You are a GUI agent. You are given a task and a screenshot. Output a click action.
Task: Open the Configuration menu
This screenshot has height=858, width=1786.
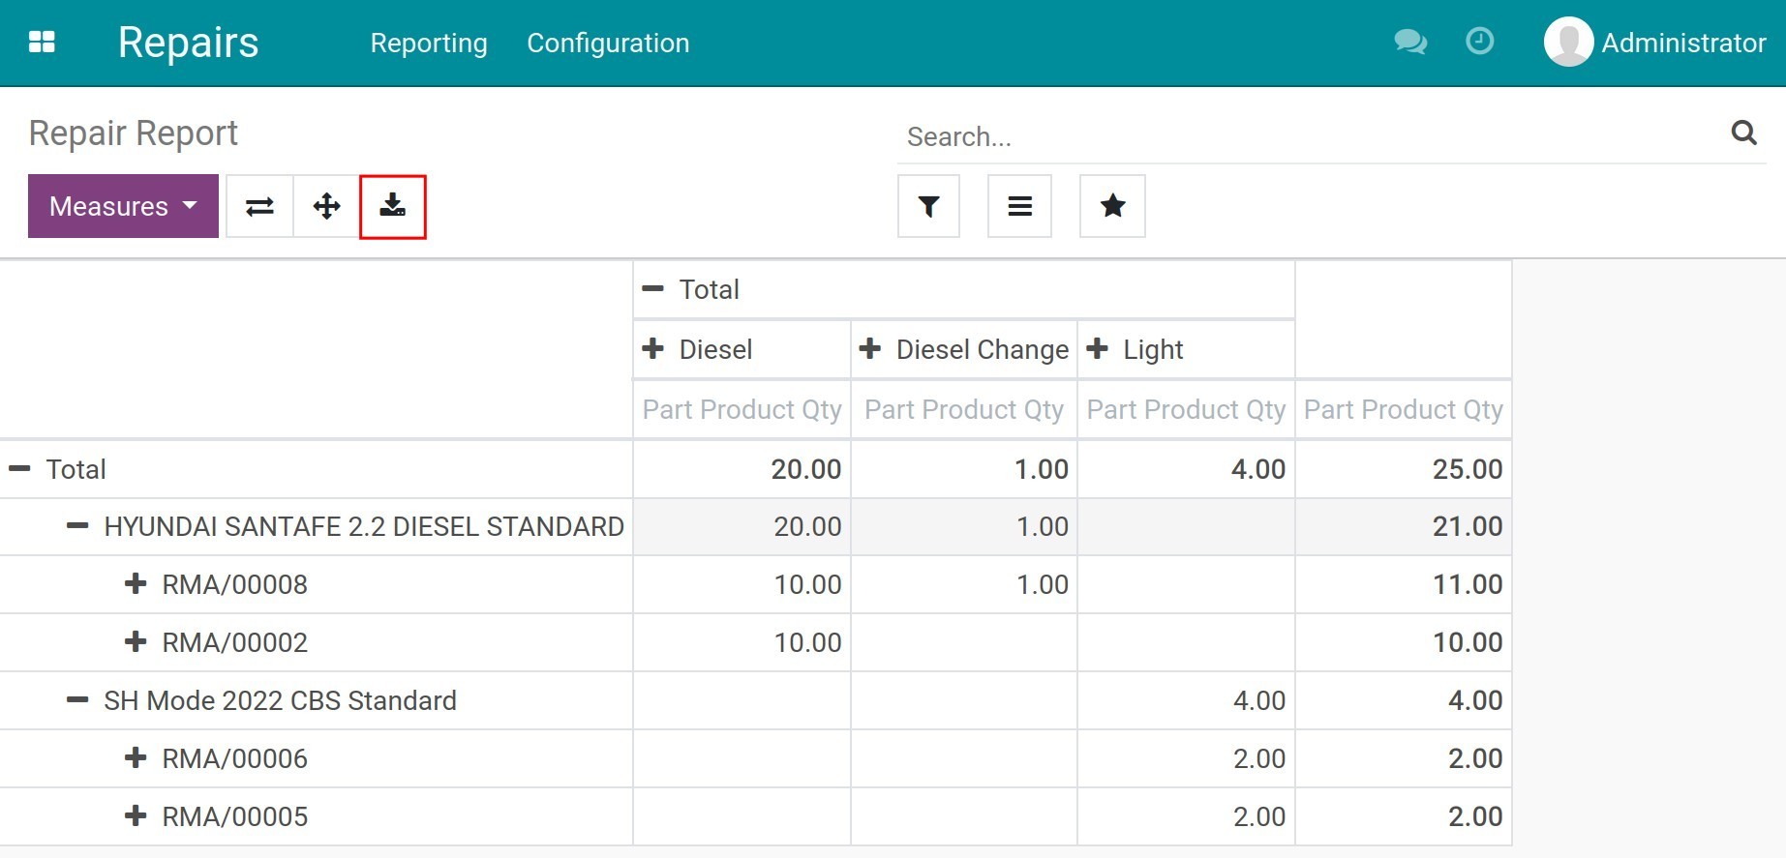coord(608,43)
